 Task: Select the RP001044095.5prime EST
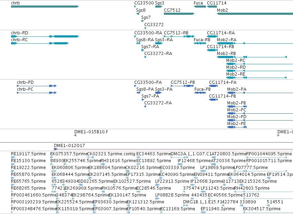(x=266, y=158)
